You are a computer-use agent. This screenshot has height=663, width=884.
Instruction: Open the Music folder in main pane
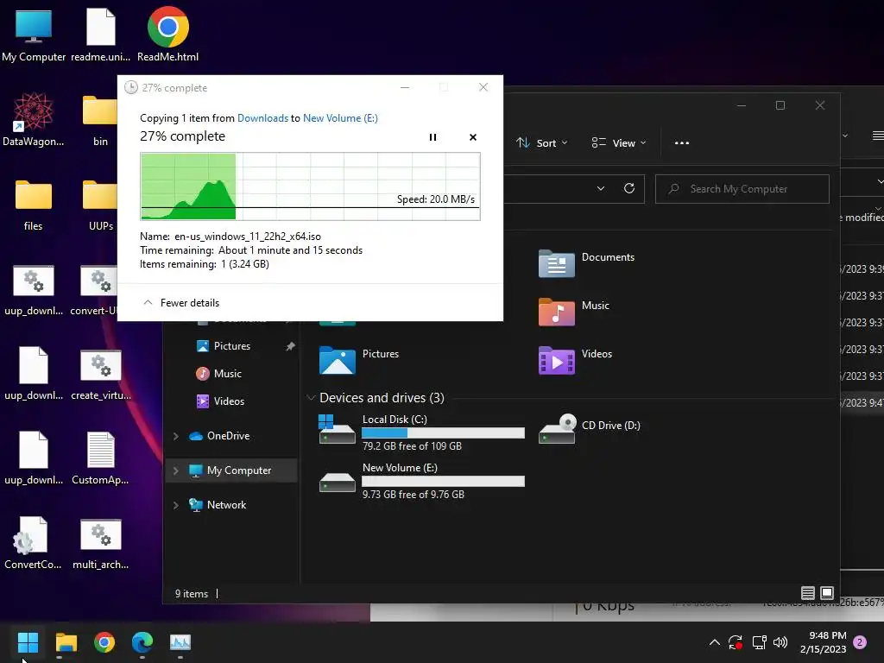pyautogui.click(x=574, y=311)
